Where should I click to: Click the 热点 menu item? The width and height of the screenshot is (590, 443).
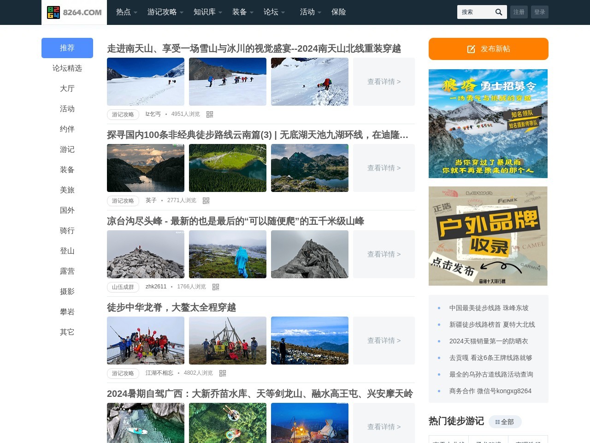(123, 12)
